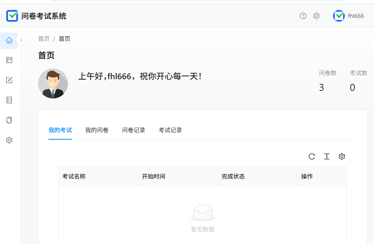Image resolution: width=374 pixels, height=244 pixels.
Task: Select the home icon in sidebar
Action: 9,40
